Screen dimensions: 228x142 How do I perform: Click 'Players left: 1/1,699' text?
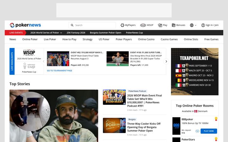tap(139, 65)
